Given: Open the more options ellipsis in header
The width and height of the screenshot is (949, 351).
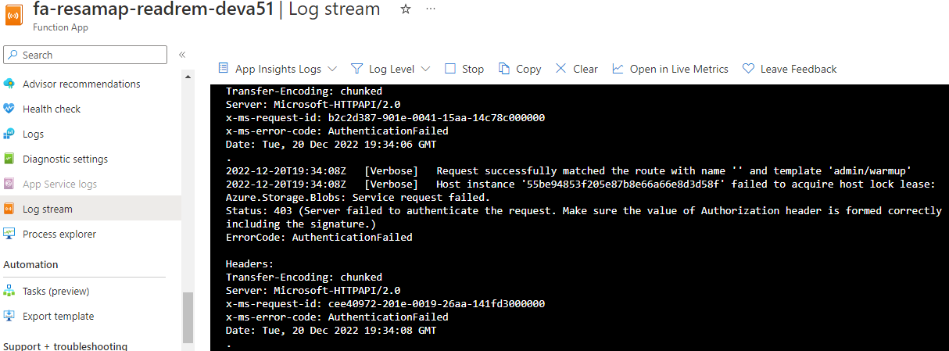Looking at the screenshot, I should [x=431, y=9].
